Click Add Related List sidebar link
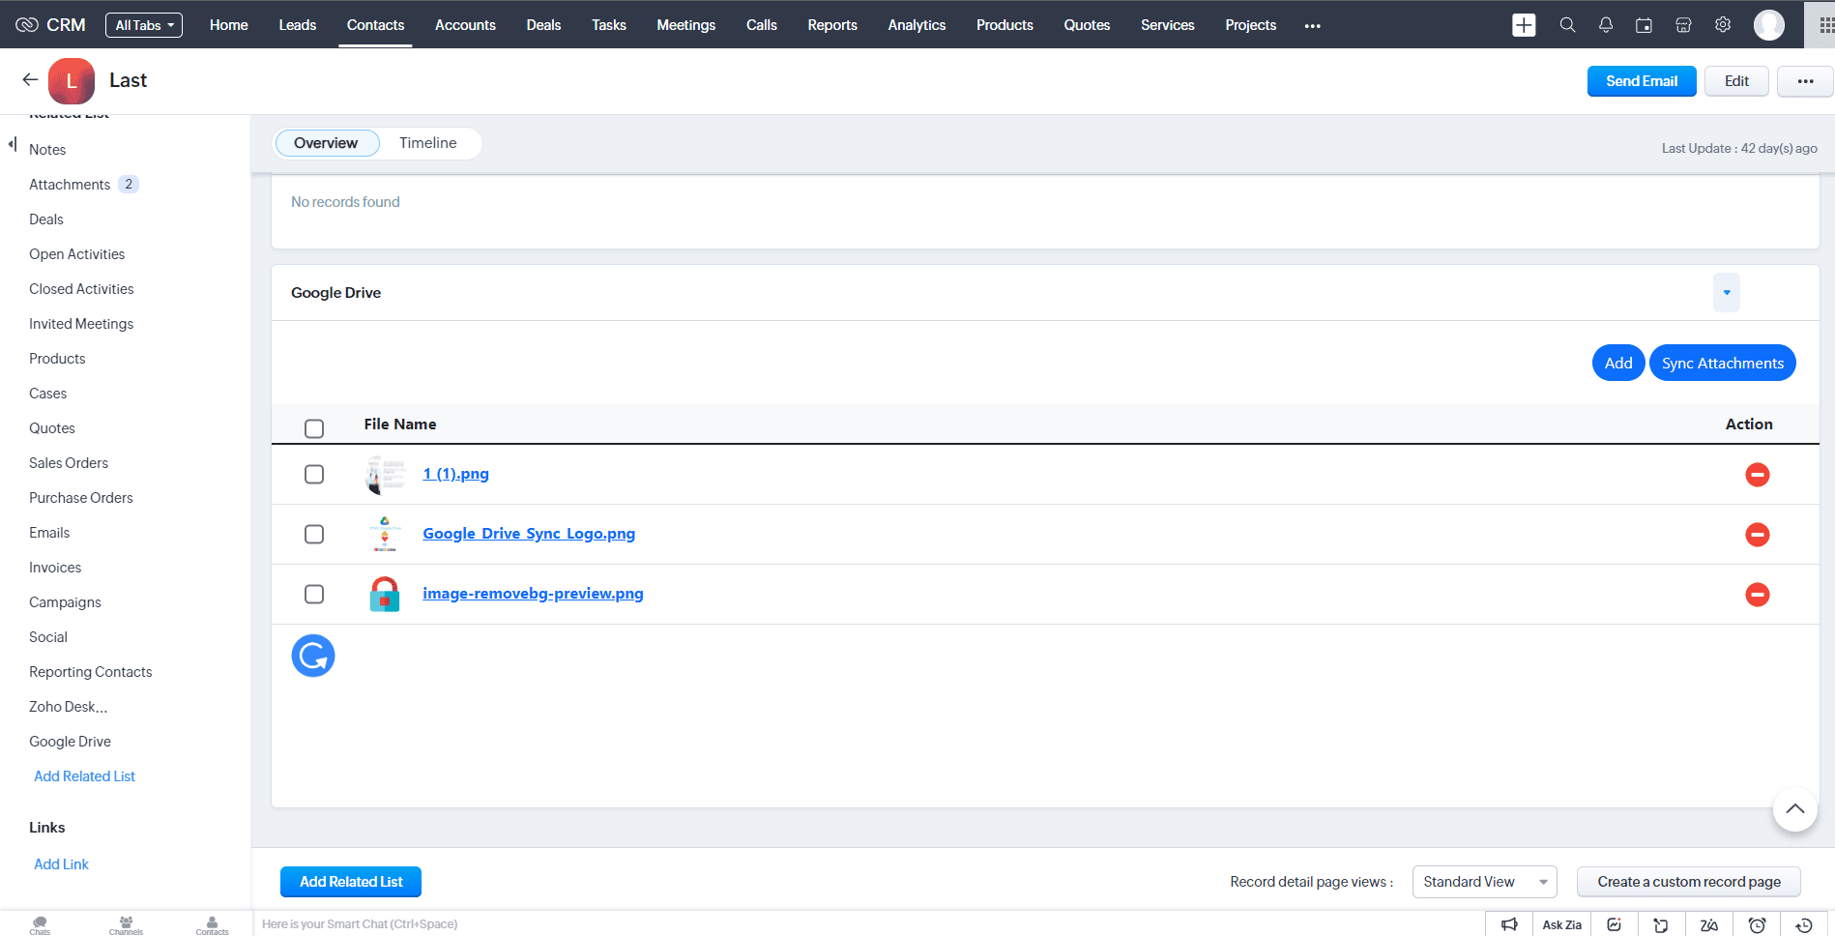 point(84,776)
